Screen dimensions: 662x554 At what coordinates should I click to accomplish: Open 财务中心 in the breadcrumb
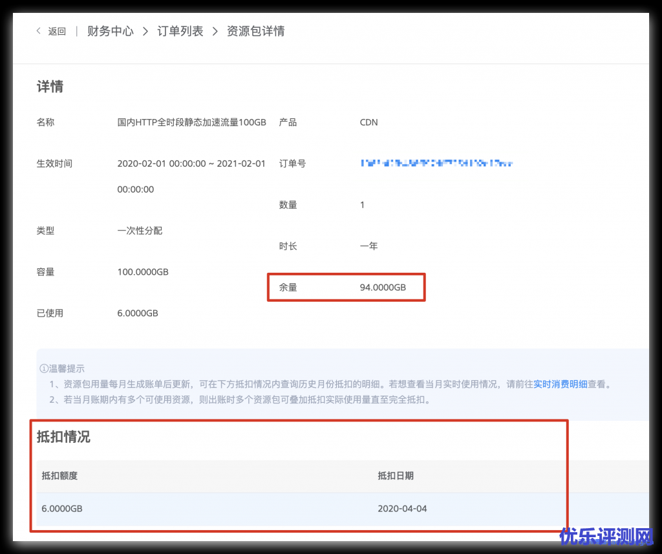coord(111,31)
